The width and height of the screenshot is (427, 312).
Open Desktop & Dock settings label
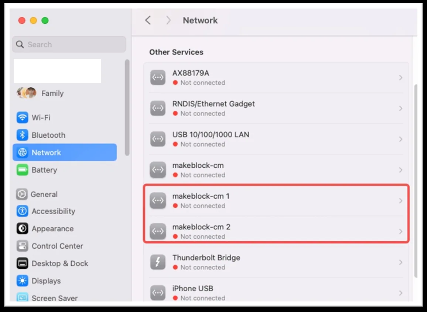[60, 264]
